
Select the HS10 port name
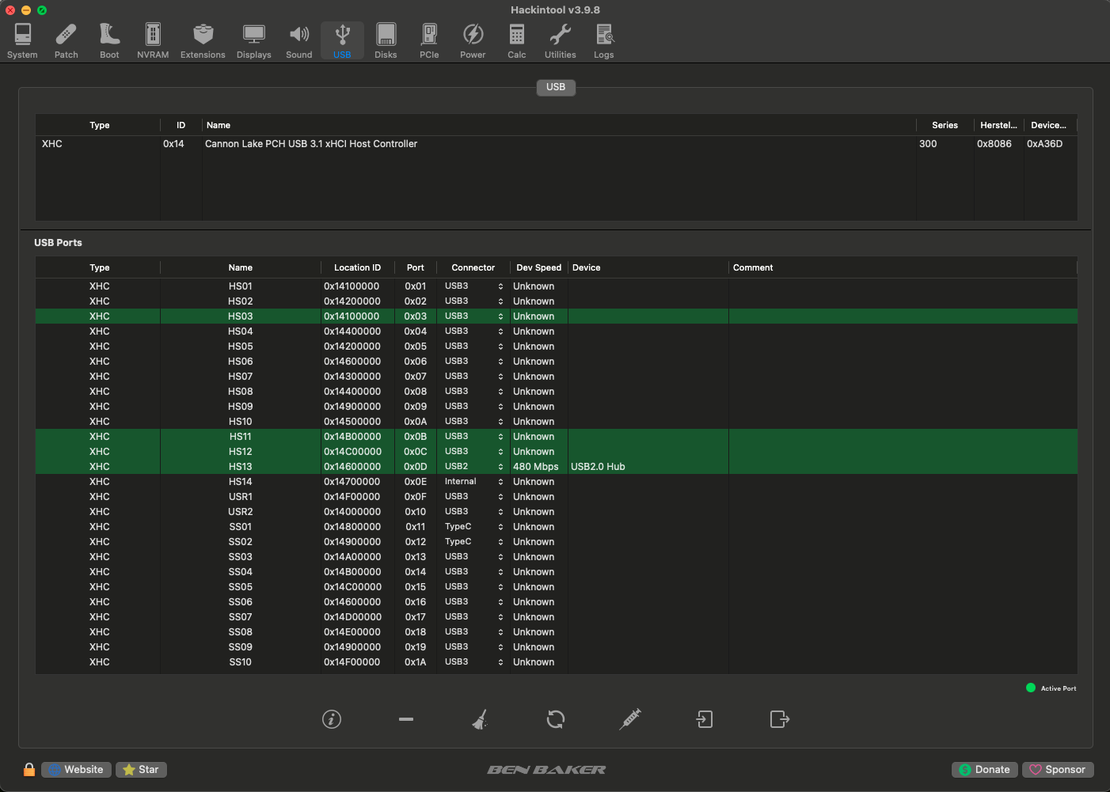241,422
